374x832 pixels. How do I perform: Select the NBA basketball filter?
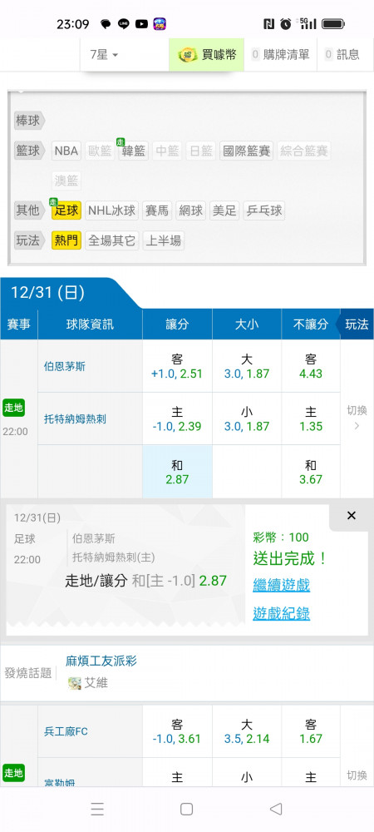(x=66, y=151)
